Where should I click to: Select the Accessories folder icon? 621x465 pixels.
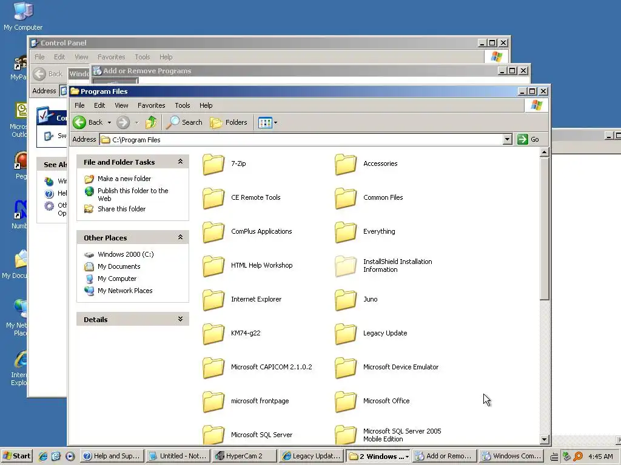345,164
